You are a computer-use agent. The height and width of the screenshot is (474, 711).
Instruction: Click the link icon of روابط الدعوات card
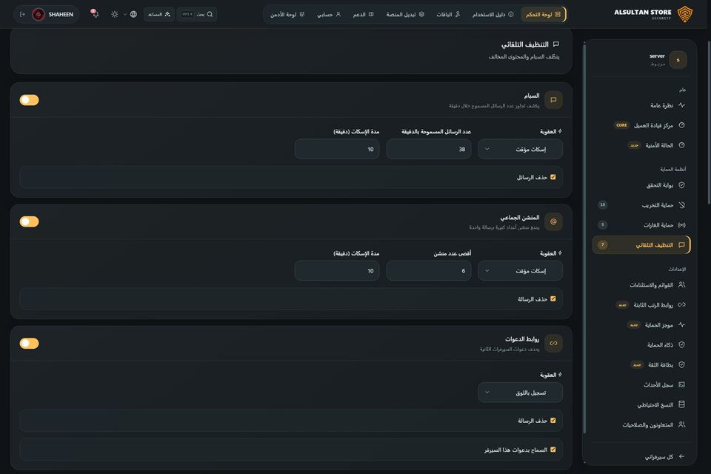(553, 344)
